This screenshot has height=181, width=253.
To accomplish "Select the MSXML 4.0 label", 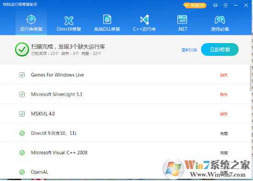I will (x=43, y=114).
